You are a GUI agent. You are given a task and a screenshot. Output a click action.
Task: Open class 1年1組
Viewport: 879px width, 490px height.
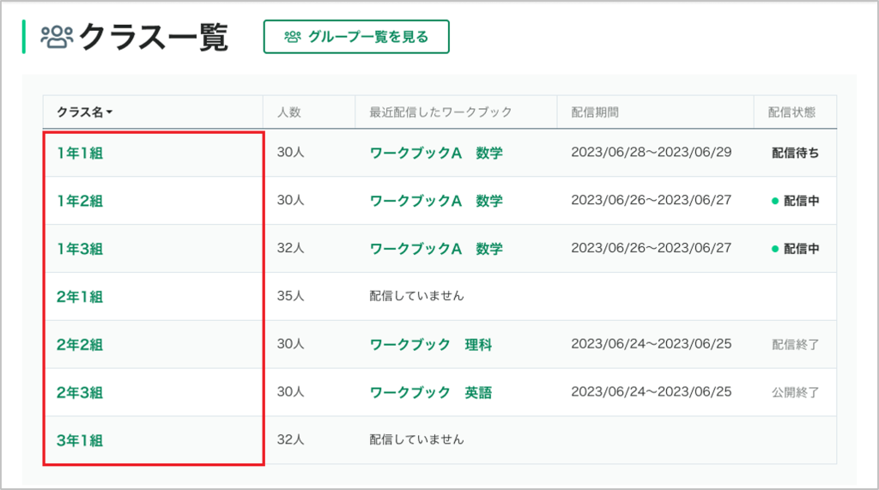[80, 153]
